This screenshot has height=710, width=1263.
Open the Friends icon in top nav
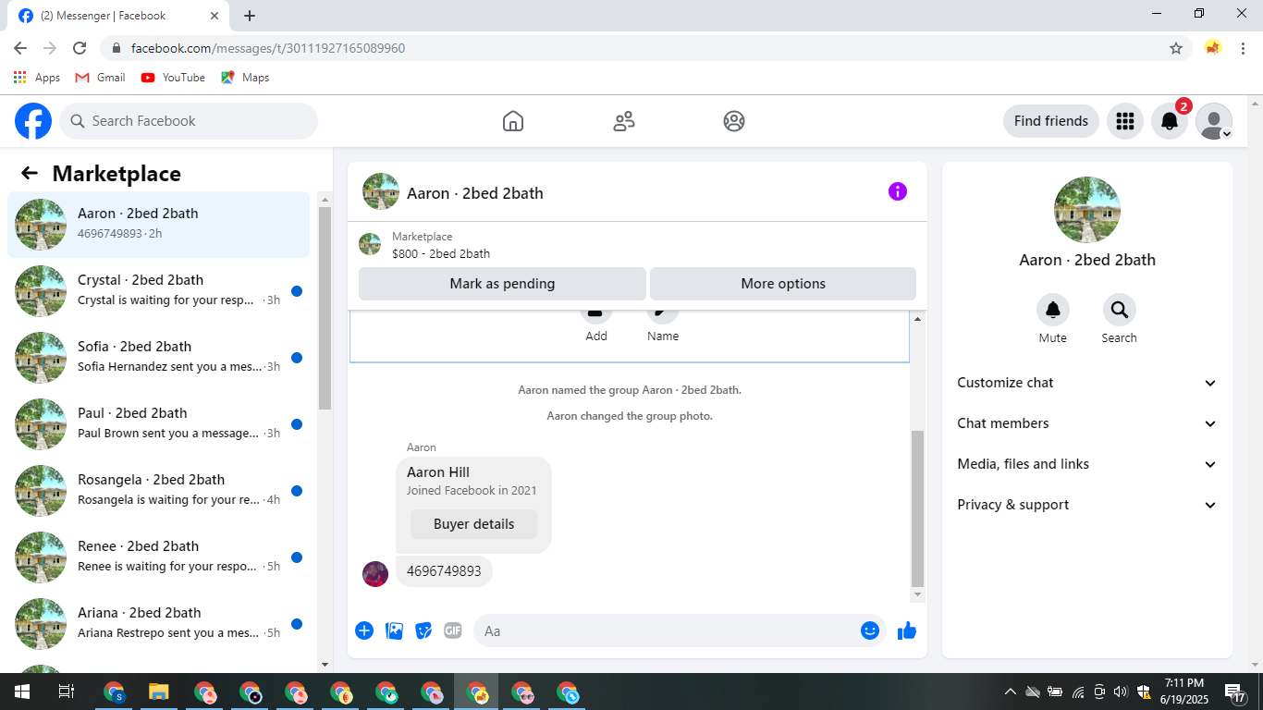coord(624,121)
